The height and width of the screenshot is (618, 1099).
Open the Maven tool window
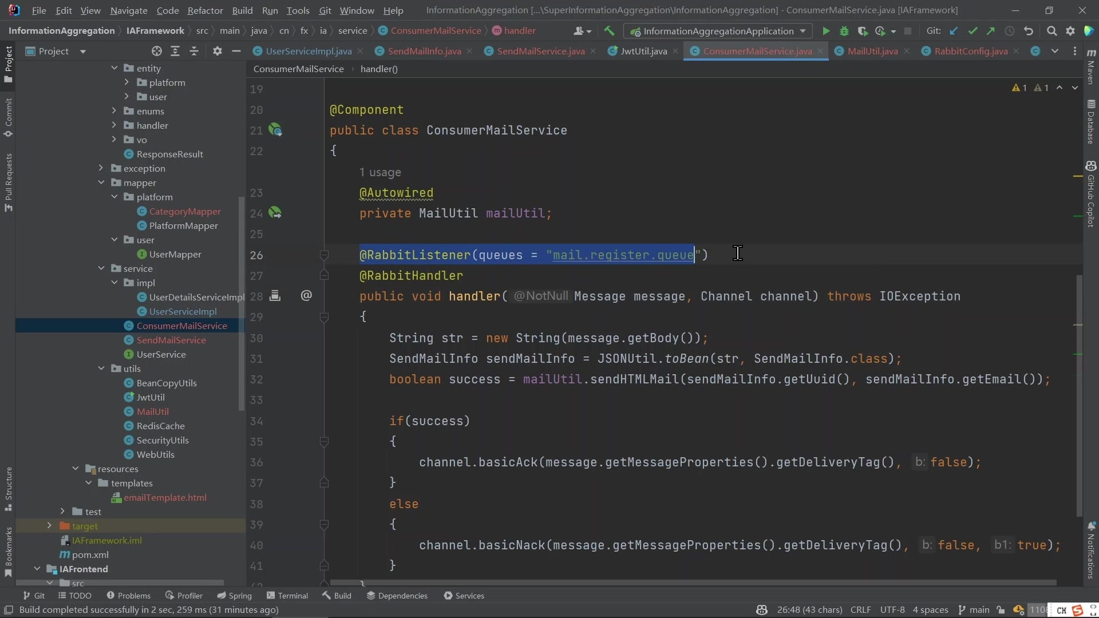click(1091, 66)
